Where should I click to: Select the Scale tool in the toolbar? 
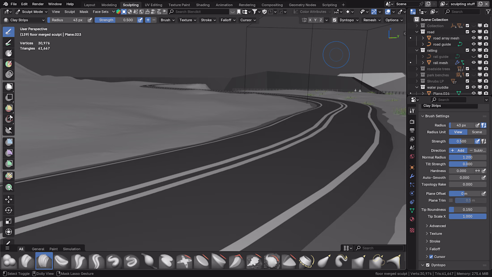click(9, 221)
